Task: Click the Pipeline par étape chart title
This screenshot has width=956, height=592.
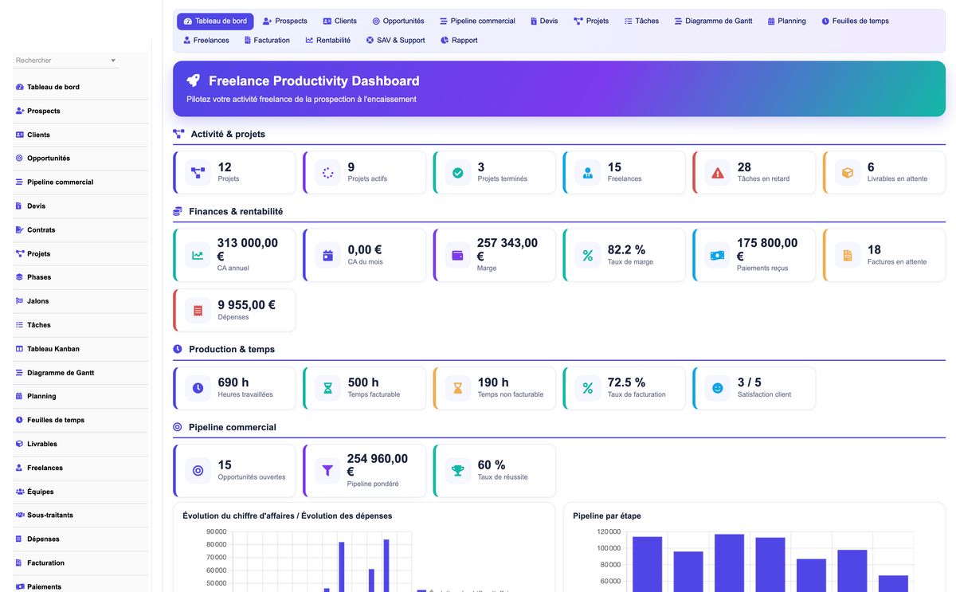Action: tap(607, 516)
